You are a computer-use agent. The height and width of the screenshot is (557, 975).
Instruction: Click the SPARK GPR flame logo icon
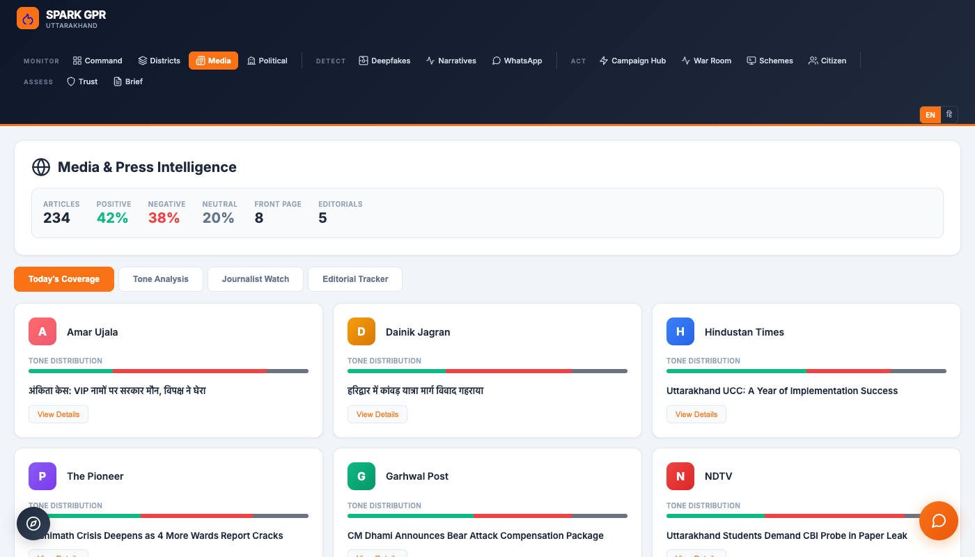point(28,19)
